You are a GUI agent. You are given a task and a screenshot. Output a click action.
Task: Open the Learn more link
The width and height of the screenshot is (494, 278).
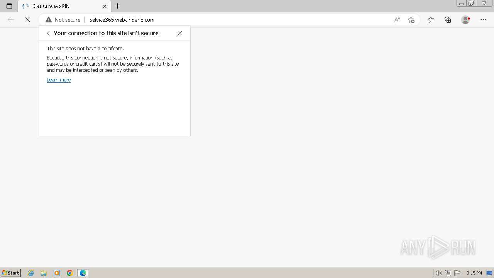pos(59,80)
